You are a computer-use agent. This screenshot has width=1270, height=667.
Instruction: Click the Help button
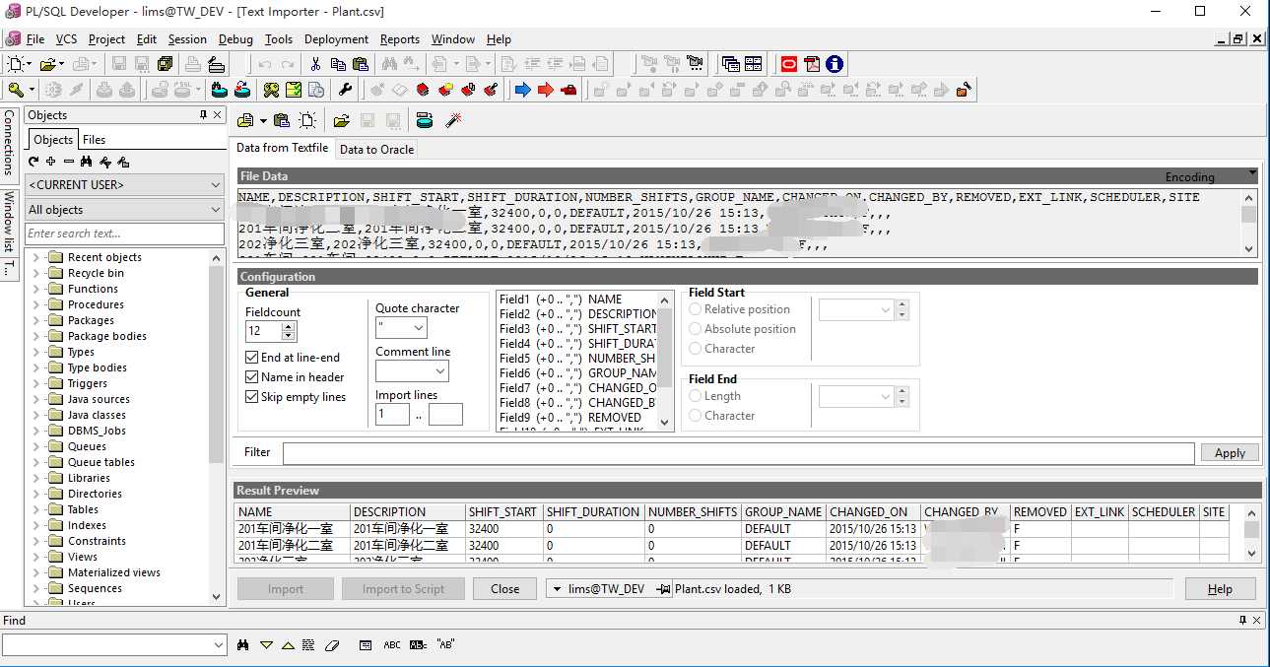[x=1220, y=589]
